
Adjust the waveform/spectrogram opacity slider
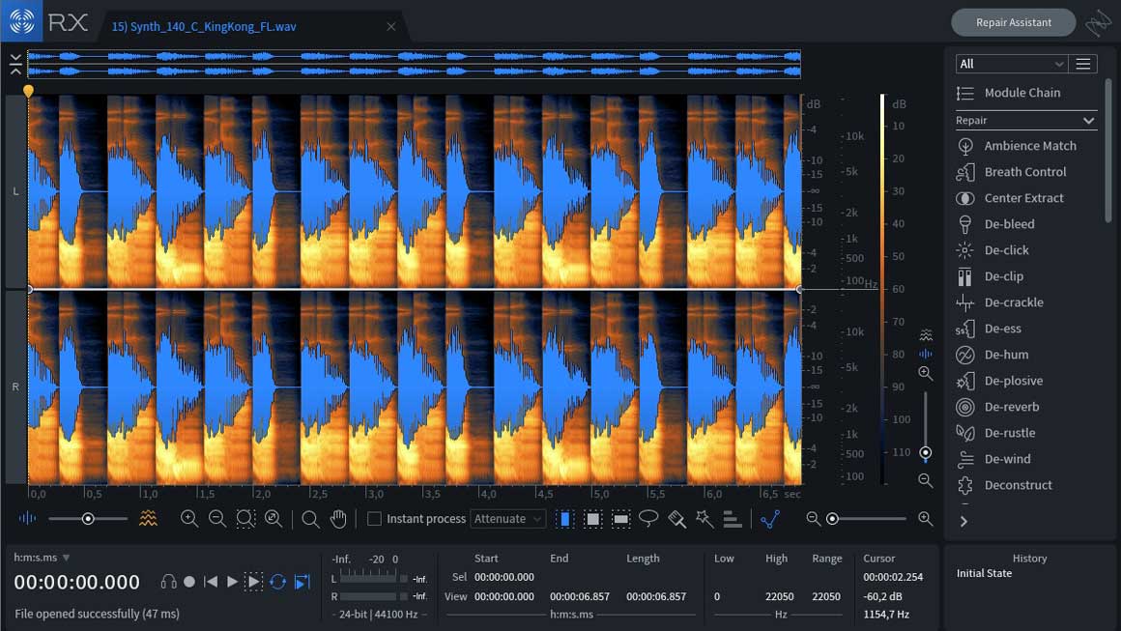click(x=88, y=519)
